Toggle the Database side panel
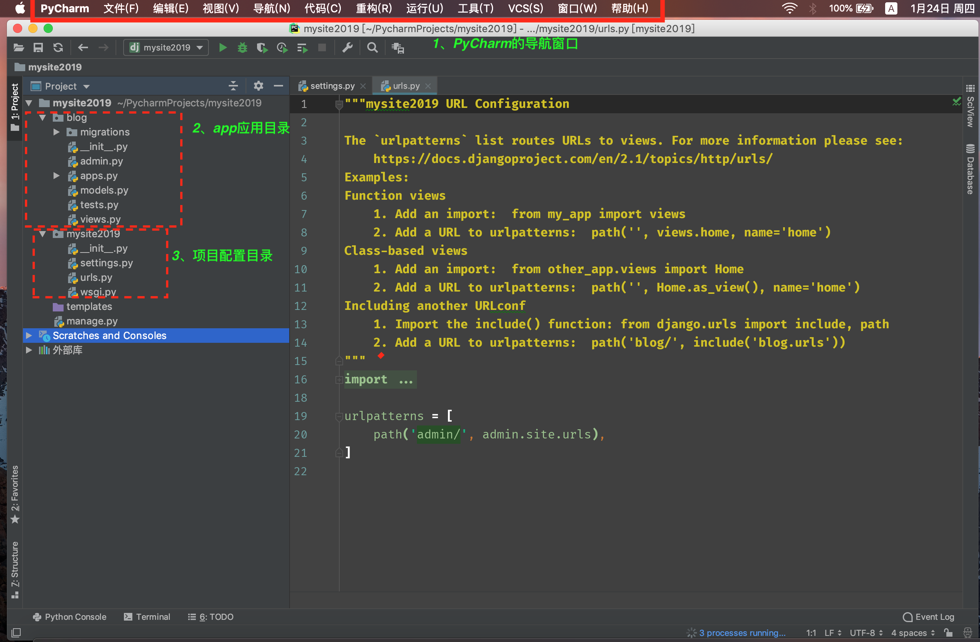980x642 pixels. click(970, 169)
